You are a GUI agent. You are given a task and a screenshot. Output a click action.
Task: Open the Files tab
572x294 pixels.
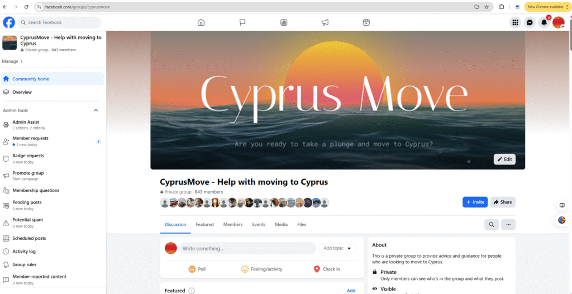302,224
